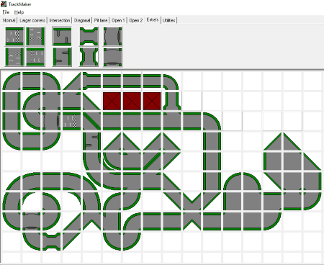Pick horizontal start grid tile with finish line right
Screen dimensions: 324x265
(x=14, y=36)
